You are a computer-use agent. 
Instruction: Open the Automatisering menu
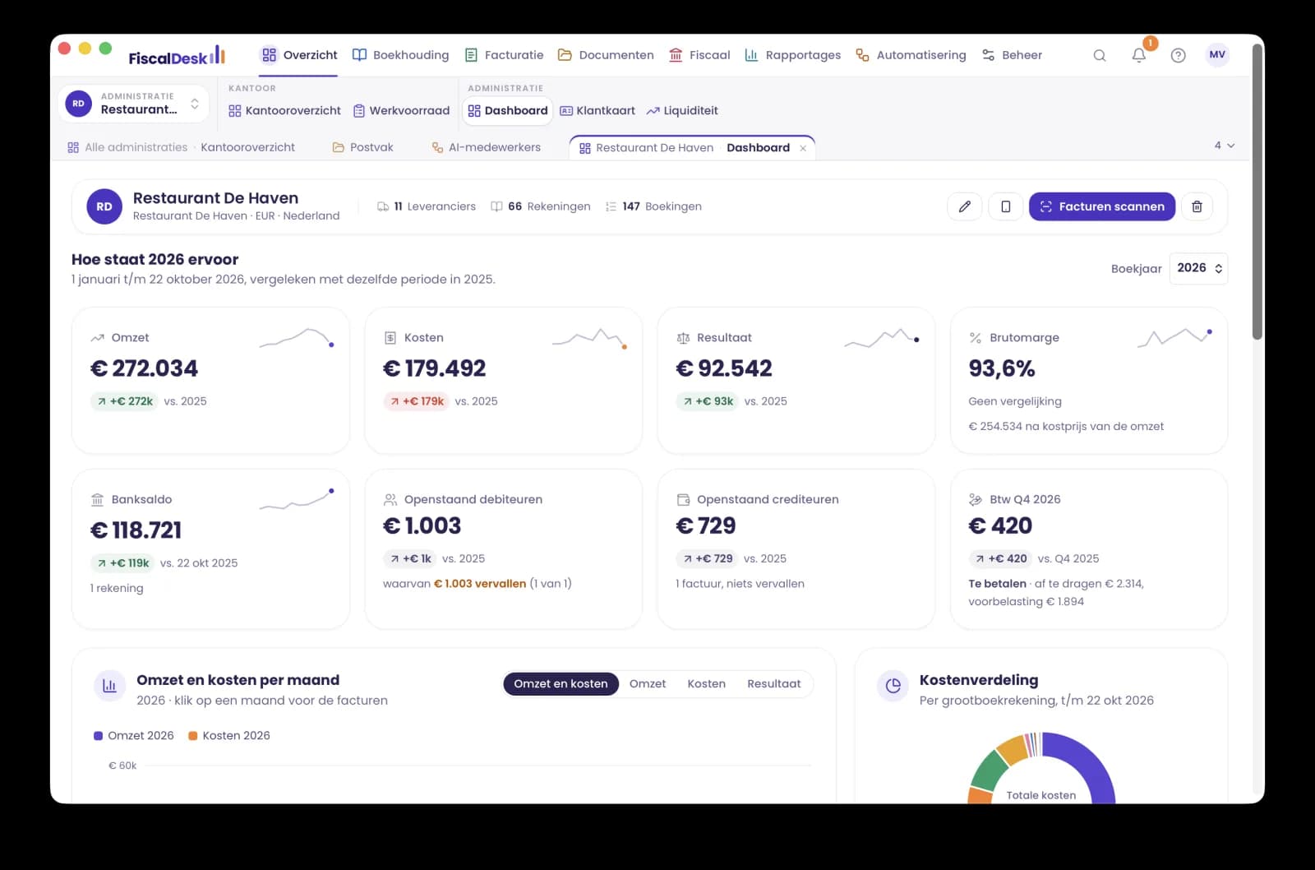tap(911, 55)
